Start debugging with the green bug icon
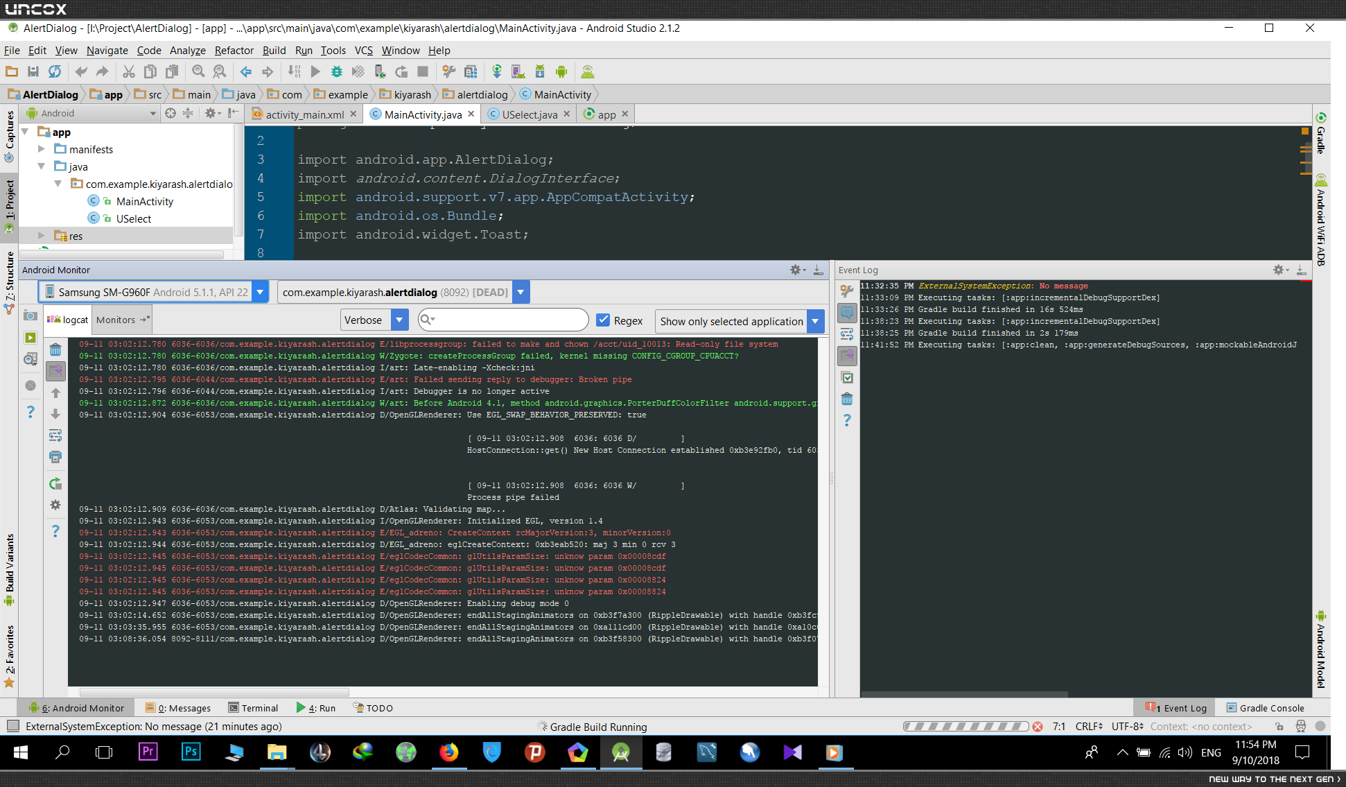The height and width of the screenshot is (787, 1346). tap(337, 71)
